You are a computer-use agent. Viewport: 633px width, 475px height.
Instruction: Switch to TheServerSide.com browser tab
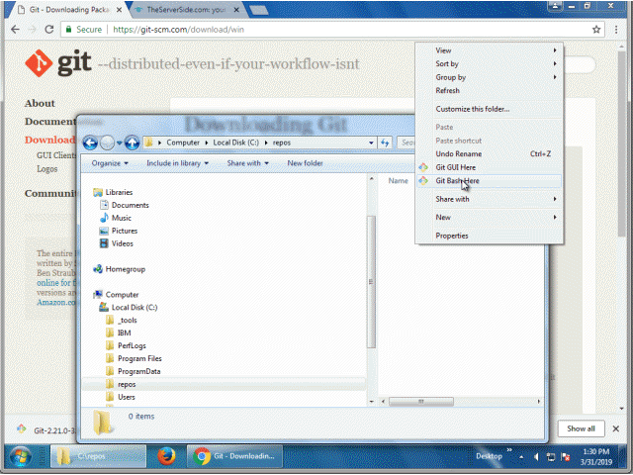181,9
